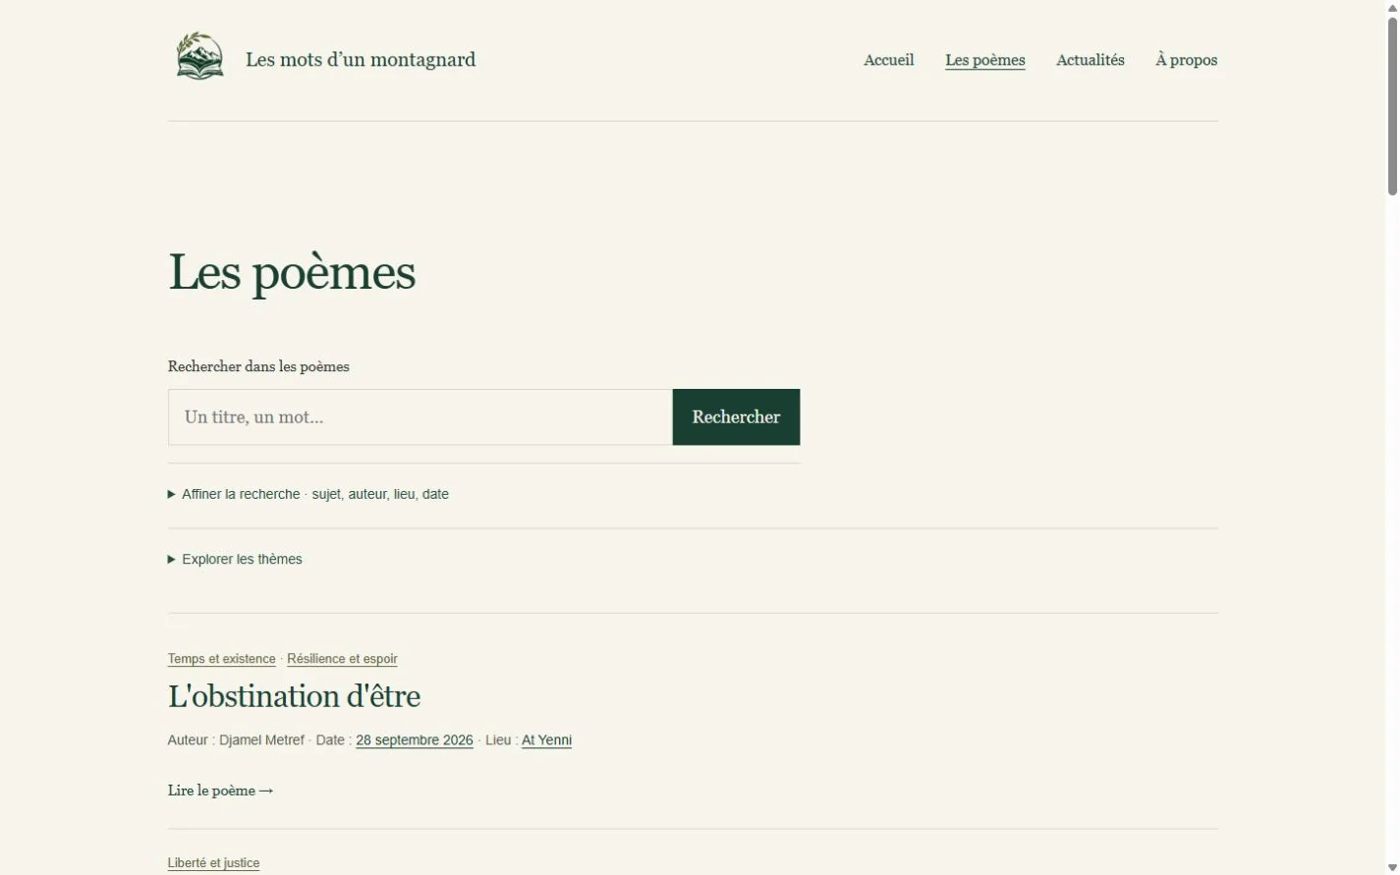
Task: Click the page vertical scrollbar thumb
Action: click(x=1392, y=106)
